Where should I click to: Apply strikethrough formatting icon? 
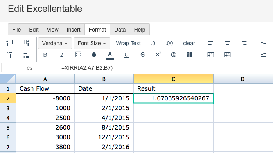pyautogui.click(x=143, y=55)
